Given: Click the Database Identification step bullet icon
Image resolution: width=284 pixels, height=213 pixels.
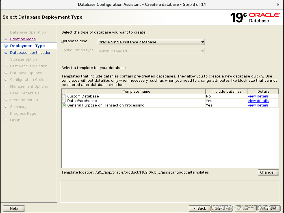Looking at the screenshot, I should [6, 52].
